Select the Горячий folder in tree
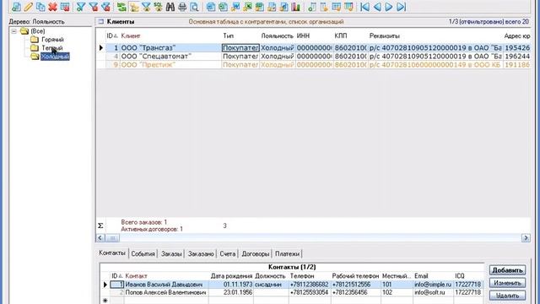Screen dimensions: 540x304 coord(52,40)
